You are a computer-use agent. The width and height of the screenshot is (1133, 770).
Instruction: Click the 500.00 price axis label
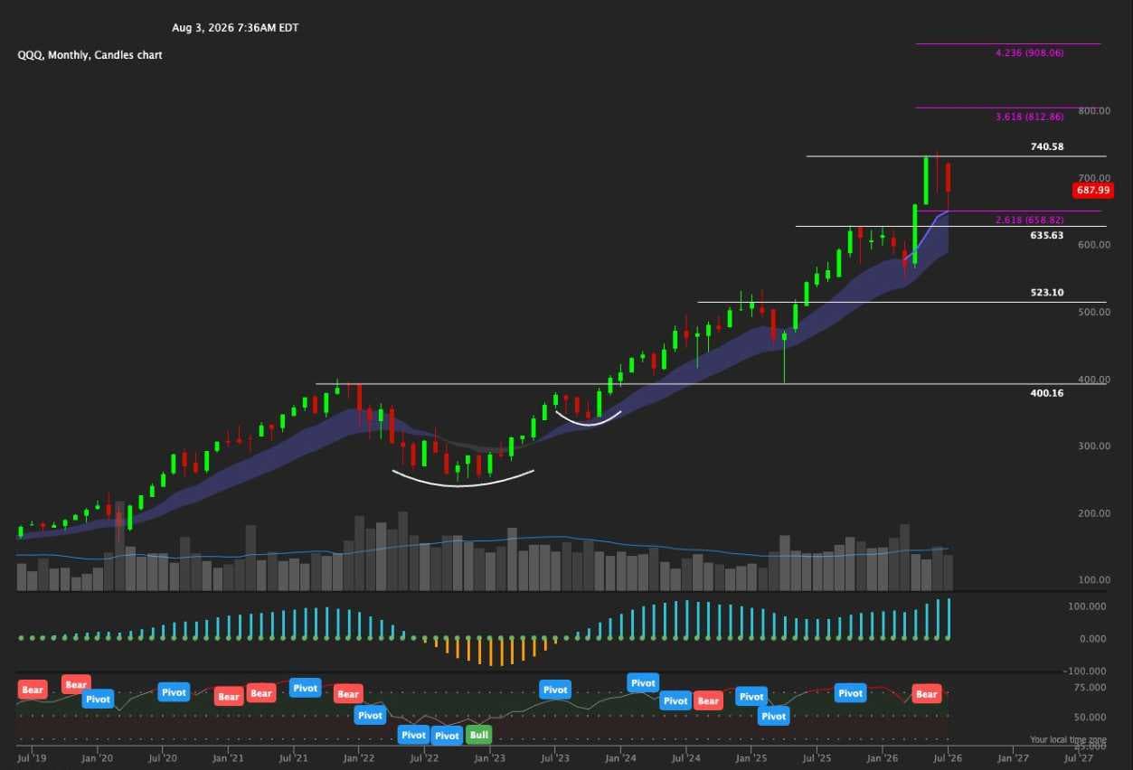[1093, 312]
